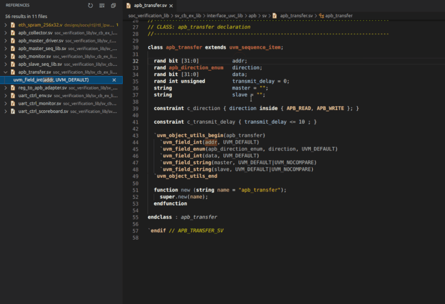Click the eth_spram_256x32.v file icon

coord(13,25)
